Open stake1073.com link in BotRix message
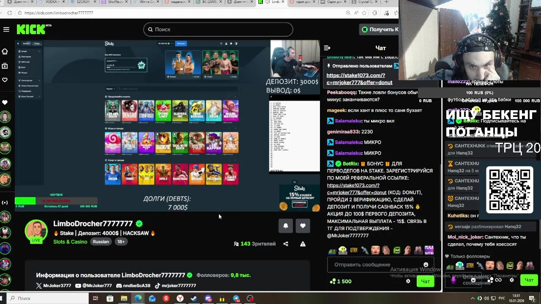The height and width of the screenshot is (304, 541). (x=357, y=189)
